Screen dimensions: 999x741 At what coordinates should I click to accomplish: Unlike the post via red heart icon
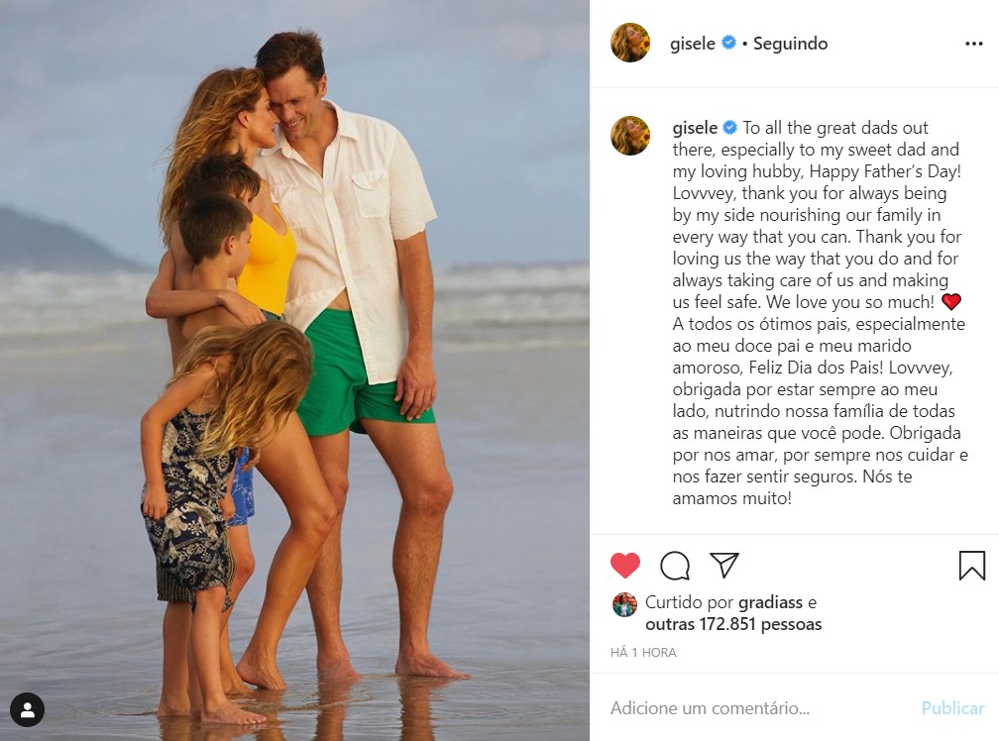click(625, 566)
